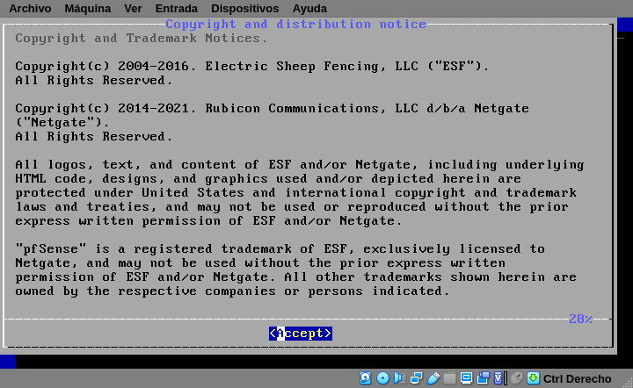633x388 pixels.
Task: Click the hard disk activity icon
Action: (366, 378)
